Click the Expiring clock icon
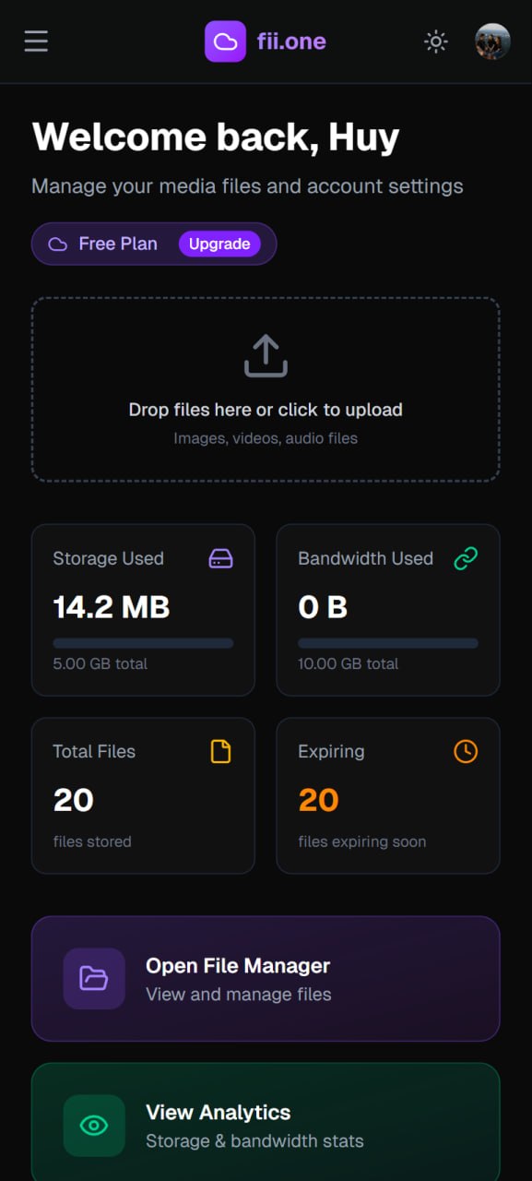 (x=466, y=752)
